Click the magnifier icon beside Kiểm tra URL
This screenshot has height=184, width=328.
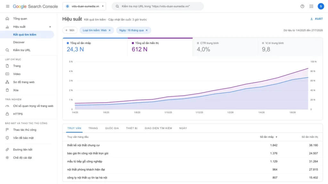[x=7, y=50]
